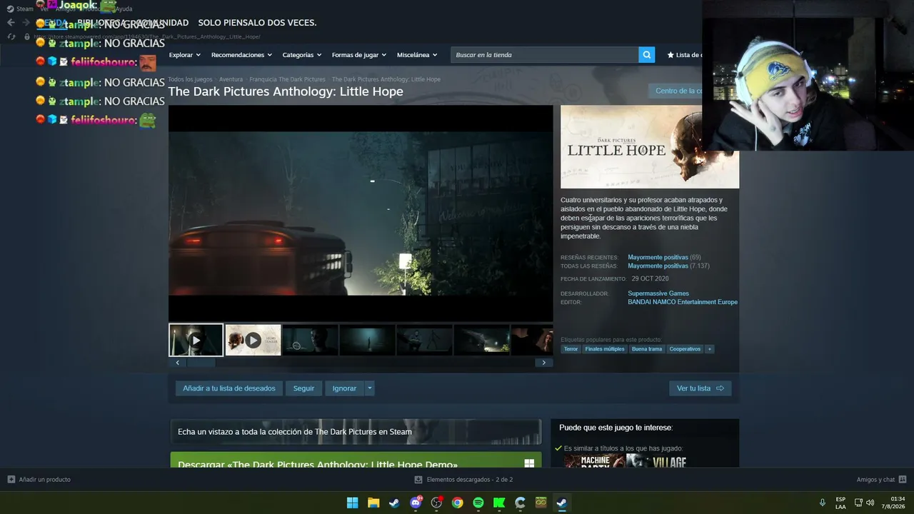This screenshot has height=514, width=914.
Task: Go forward with the browser forward arrow
Action: [26, 23]
